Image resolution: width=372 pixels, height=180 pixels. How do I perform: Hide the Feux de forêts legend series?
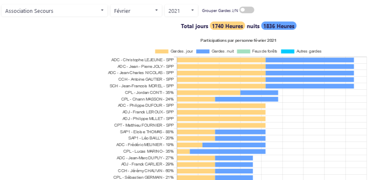click(244, 51)
